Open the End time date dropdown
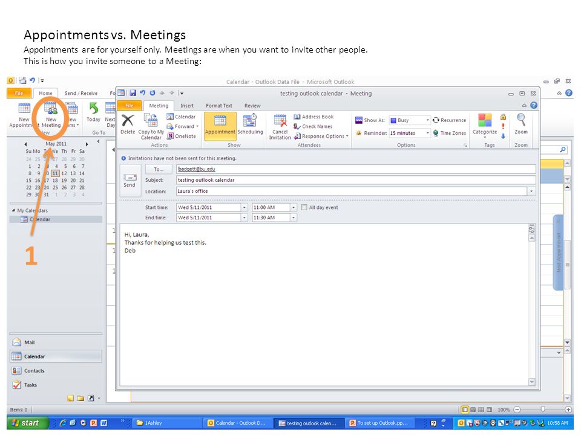The width and height of the screenshot is (581, 435). point(244,218)
